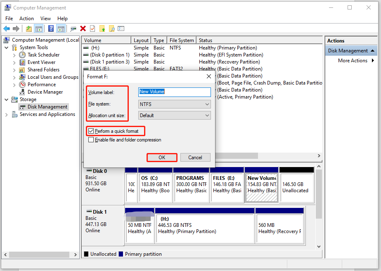Enable file and folder compression checkbox
The image size is (381, 271).
click(x=91, y=140)
